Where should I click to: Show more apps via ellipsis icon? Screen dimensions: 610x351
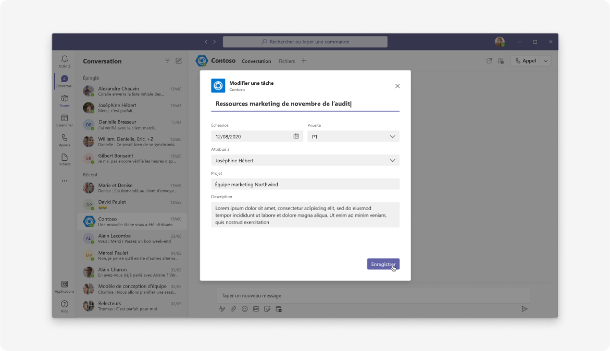(x=65, y=181)
